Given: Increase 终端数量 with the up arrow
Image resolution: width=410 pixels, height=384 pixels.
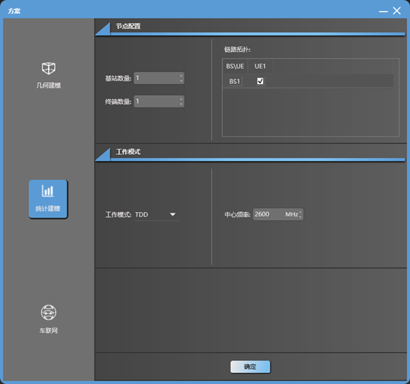Looking at the screenshot, I should pos(181,99).
